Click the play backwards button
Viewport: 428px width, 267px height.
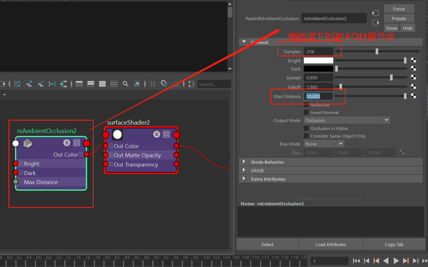(386, 261)
